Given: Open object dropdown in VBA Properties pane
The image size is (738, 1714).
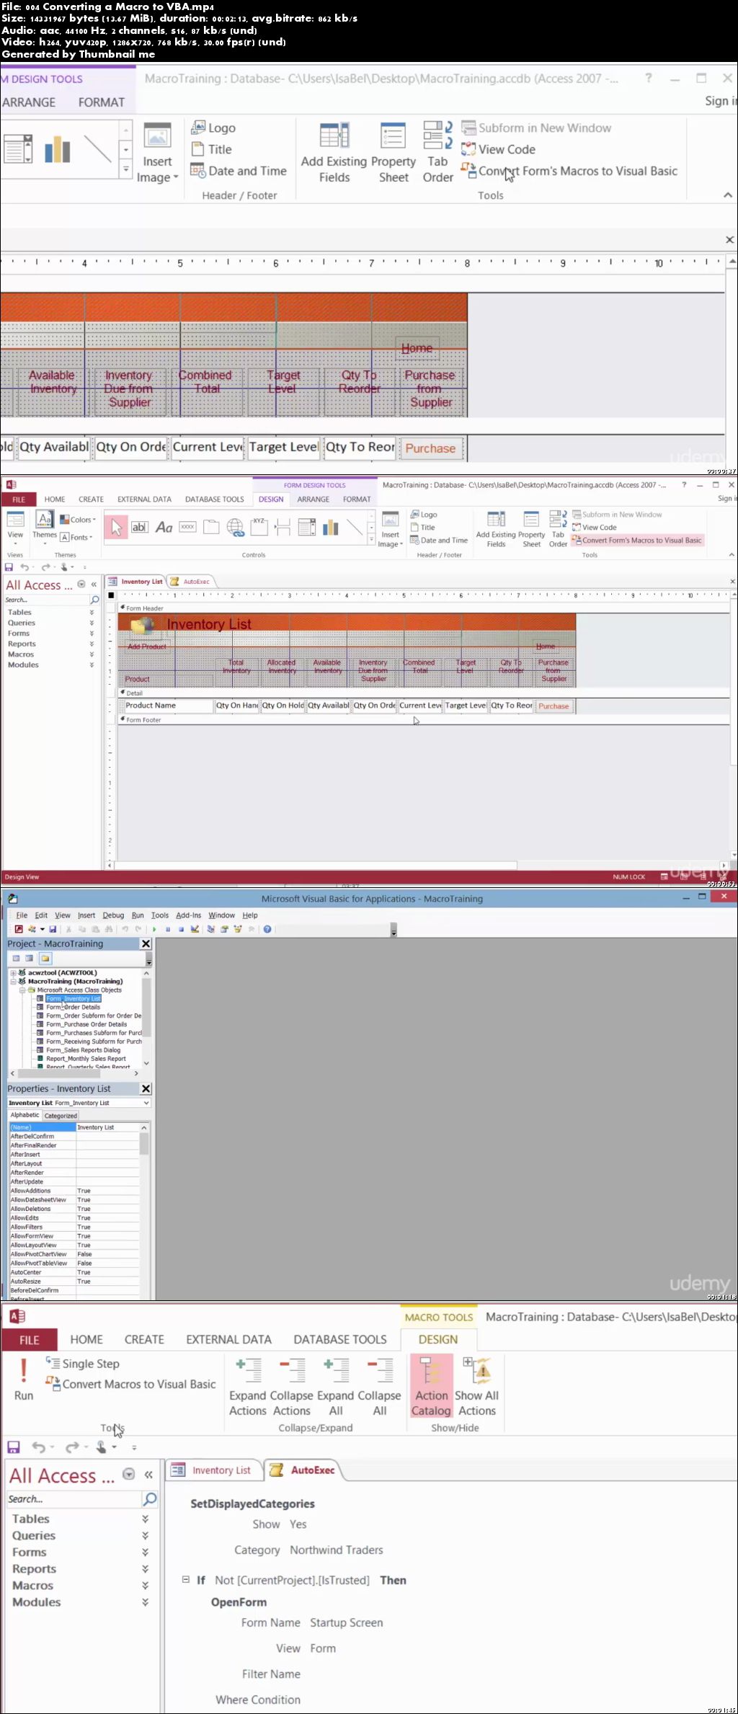Looking at the screenshot, I should pos(146,1103).
